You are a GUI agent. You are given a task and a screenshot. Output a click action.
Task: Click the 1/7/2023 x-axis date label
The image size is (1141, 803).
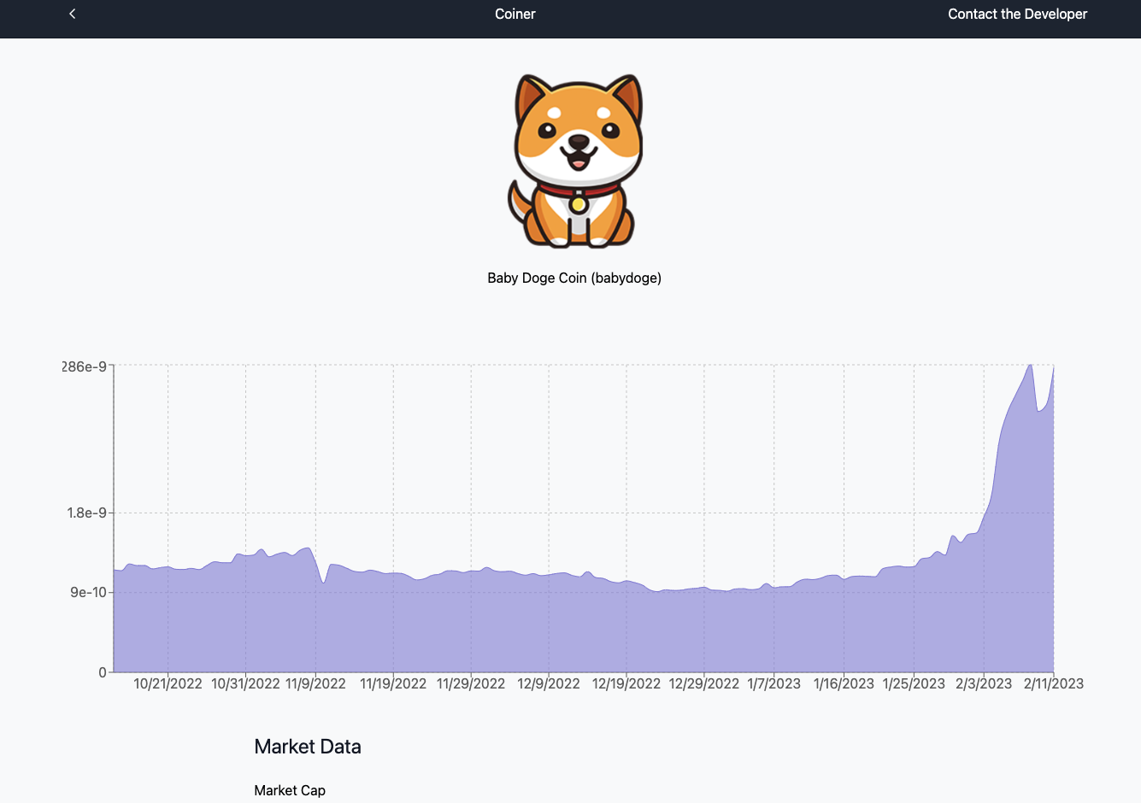click(774, 683)
